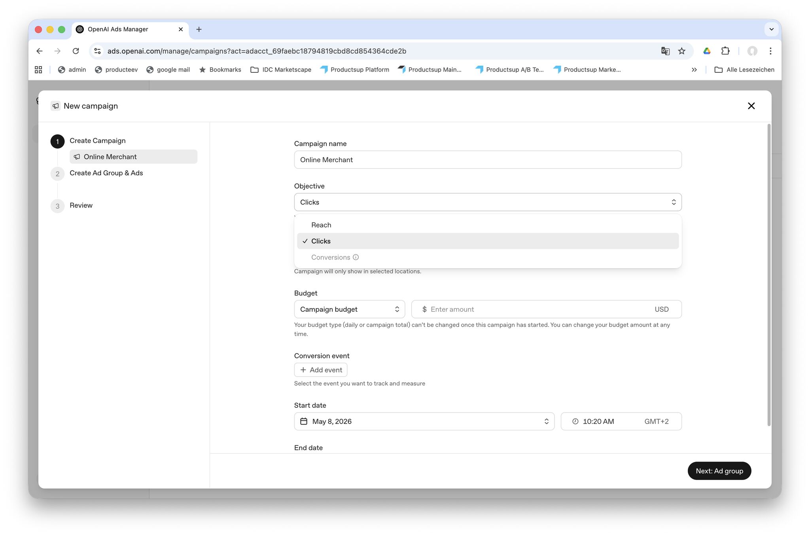The image size is (810, 536).
Task: Open the Campaign budget type dropdown
Action: 349,309
